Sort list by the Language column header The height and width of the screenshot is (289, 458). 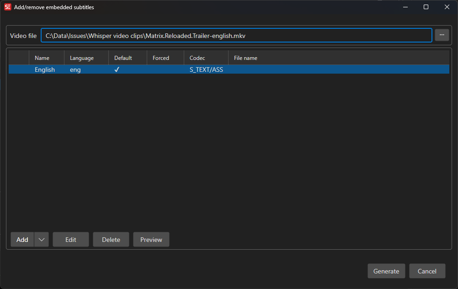(86, 58)
